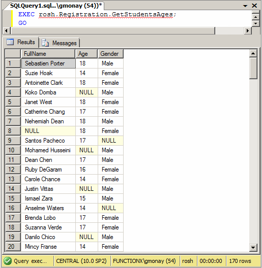The width and height of the screenshot is (262, 268).
Task: Select the Koko Domba cell
Action: point(48,92)
